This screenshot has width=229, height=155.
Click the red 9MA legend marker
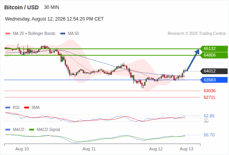[x=26, y=108]
